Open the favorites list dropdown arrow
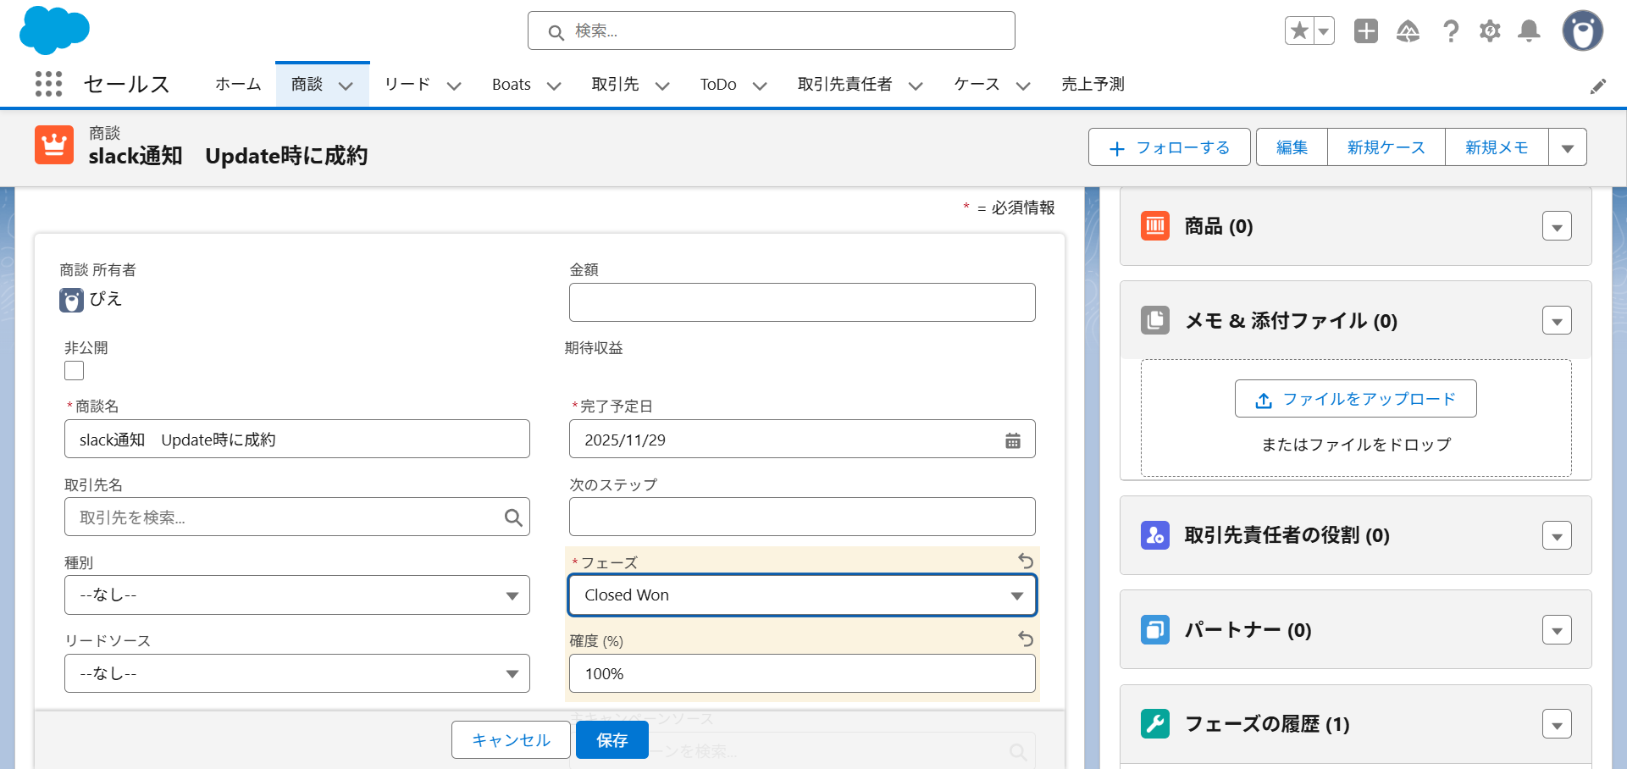Viewport: 1627px width, 769px height. click(1324, 31)
